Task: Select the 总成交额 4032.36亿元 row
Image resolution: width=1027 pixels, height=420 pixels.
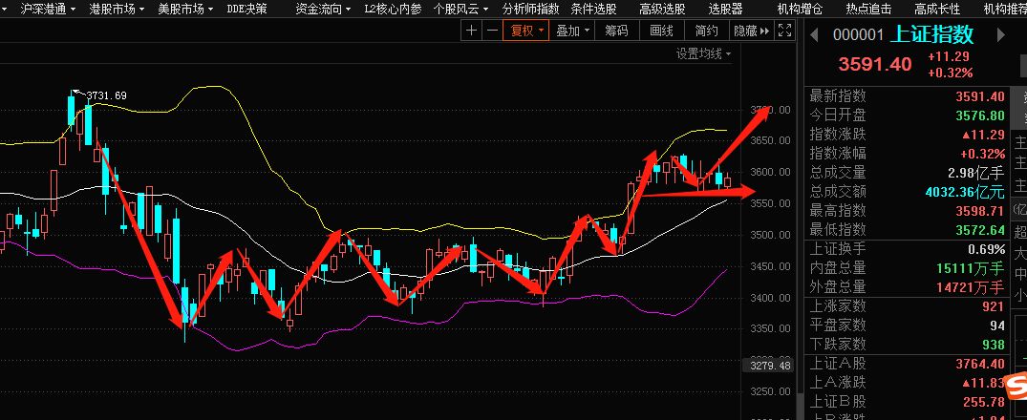Action: [x=908, y=192]
